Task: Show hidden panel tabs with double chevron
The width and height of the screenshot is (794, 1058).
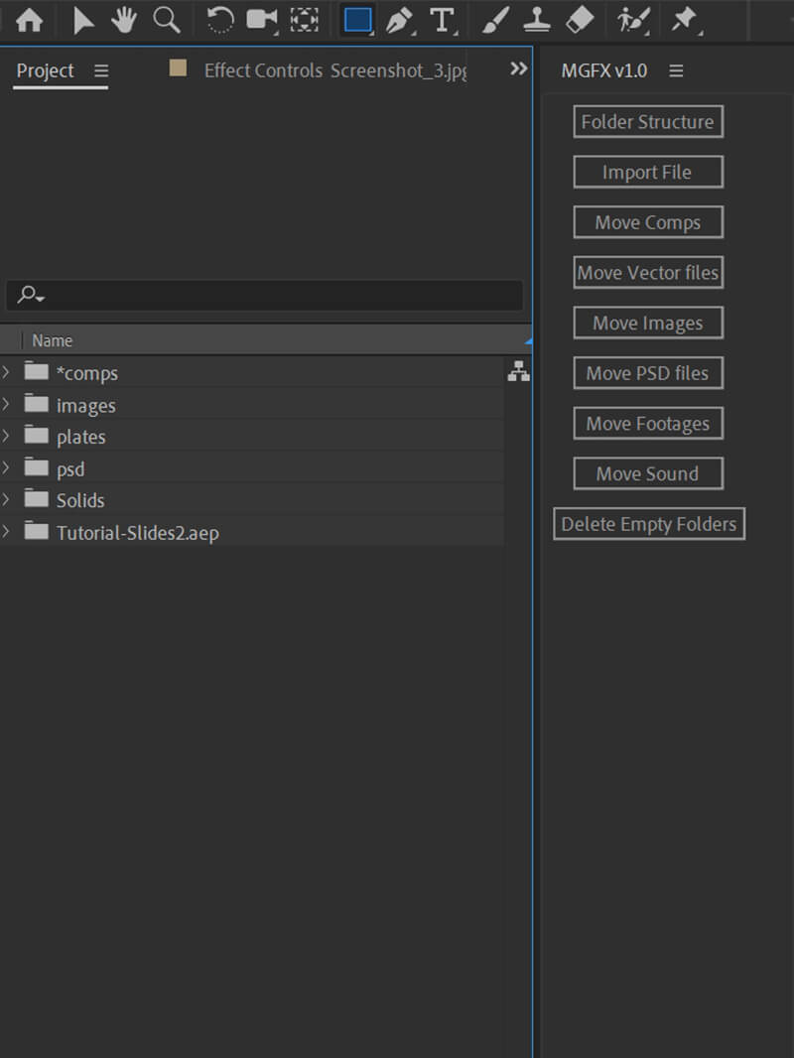Action: click(518, 68)
